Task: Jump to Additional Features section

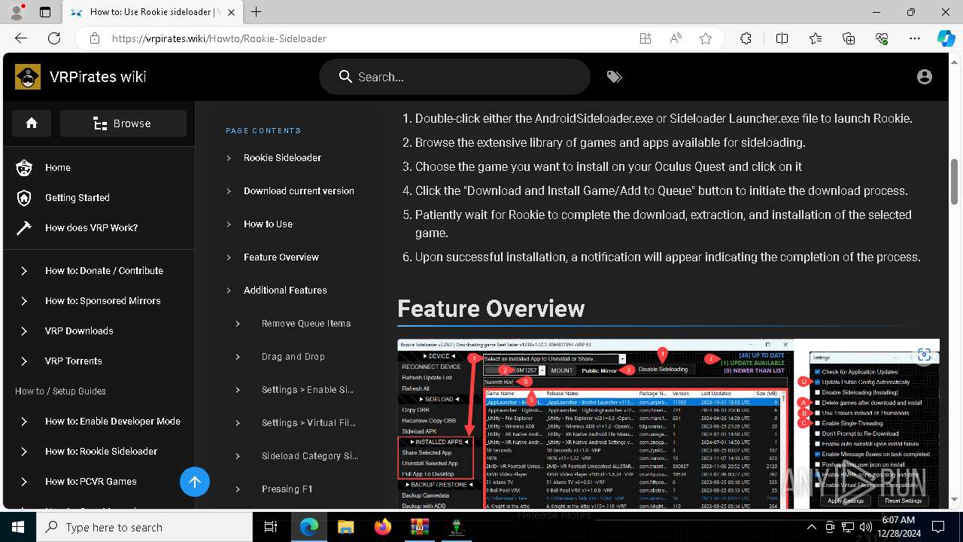Action: [285, 290]
